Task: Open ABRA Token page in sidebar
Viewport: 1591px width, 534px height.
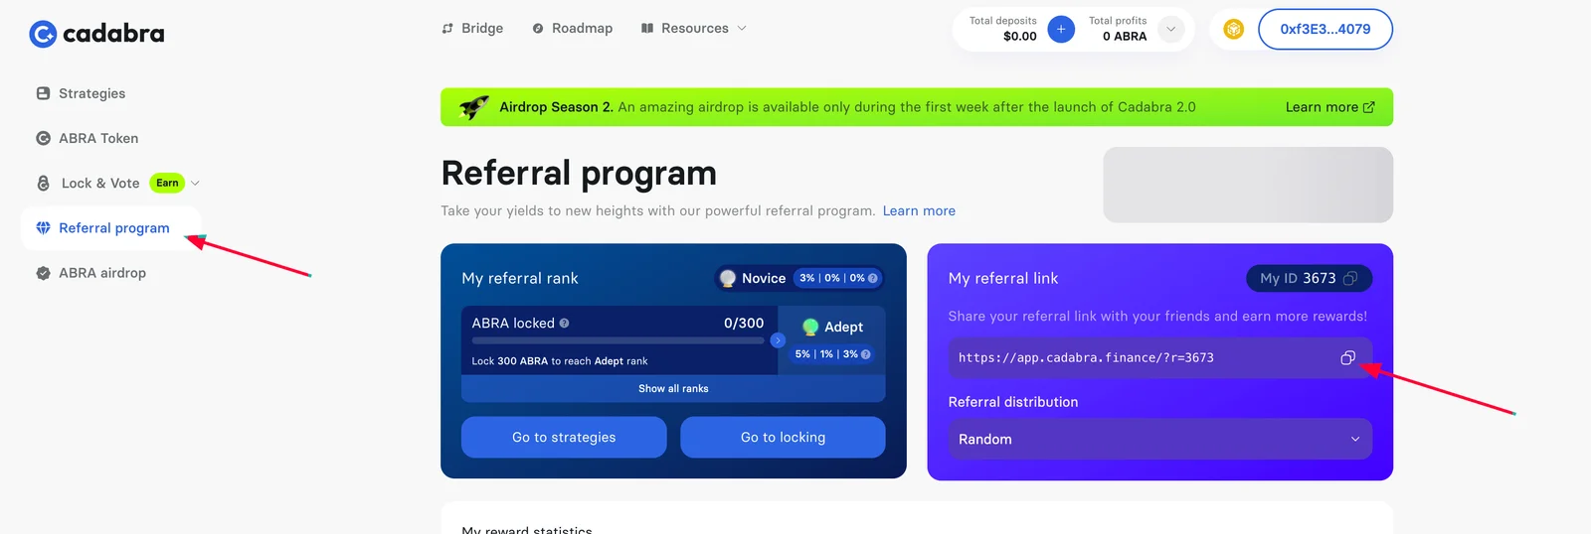Action: tap(98, 138)
